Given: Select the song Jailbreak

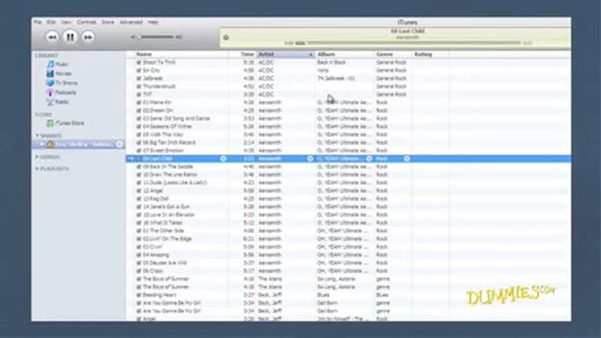Looking at the screenshot, I should pos(153,78).
